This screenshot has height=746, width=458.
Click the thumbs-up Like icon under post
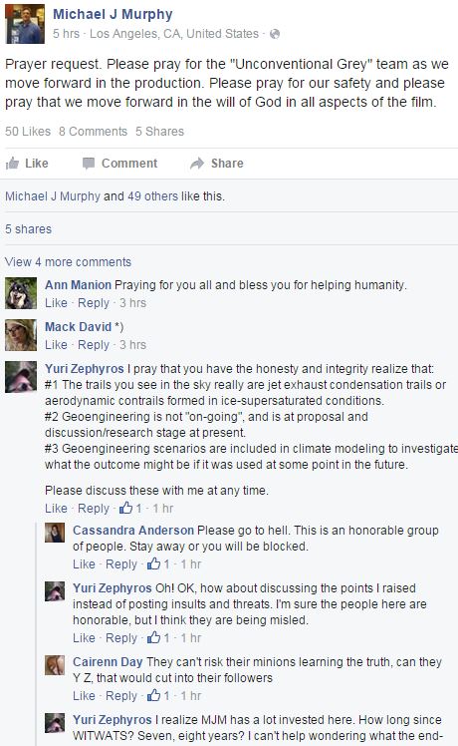click(12, 164)
